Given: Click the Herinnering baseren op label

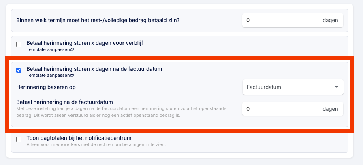Looking at the screenshot, I should (46, 87).
